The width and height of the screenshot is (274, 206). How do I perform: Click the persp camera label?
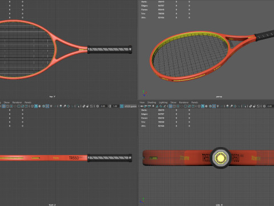[x=219, y=97]
